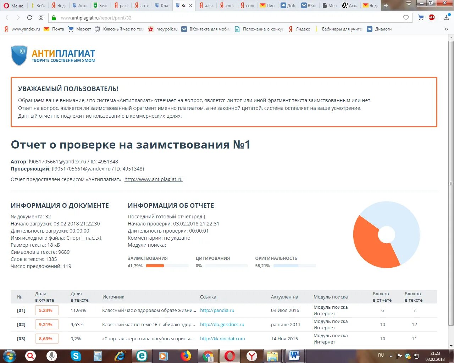Image resolution: width=454 pixels, height=363 pixels.
Task: Open the http://pandia.ru source link
Action: 217,310
